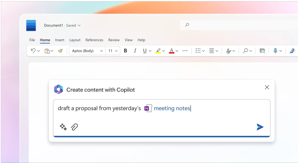
Task: Open the Find magnifier tool
Action: pyautogui.click(x=245, y=51)
